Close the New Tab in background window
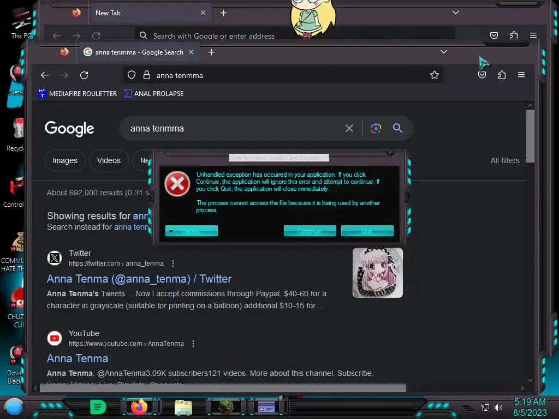559x419 pixels. pyautogui.click(x=203, y=13)
